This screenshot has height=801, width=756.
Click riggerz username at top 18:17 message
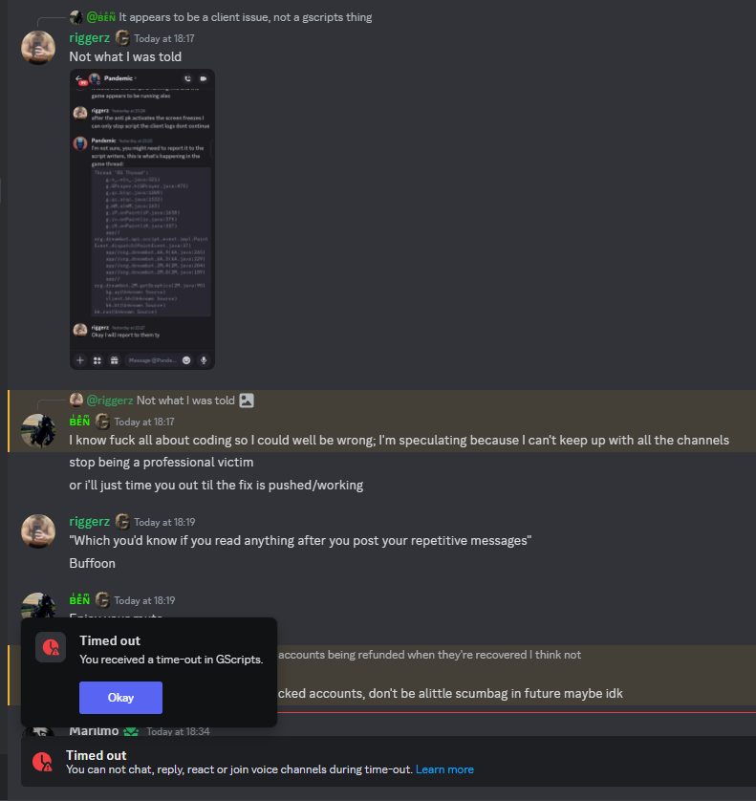pos(90,38)
